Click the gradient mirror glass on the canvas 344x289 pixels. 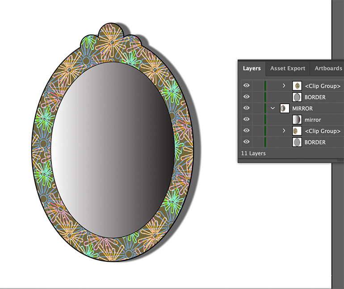pyautogui.click(x=113, y=150)
